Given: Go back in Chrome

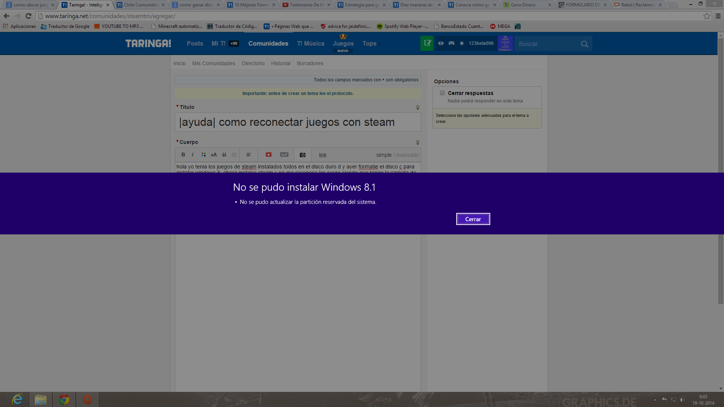Looking at the screenshot, I should pyautogui.click(x=6, y=16).
